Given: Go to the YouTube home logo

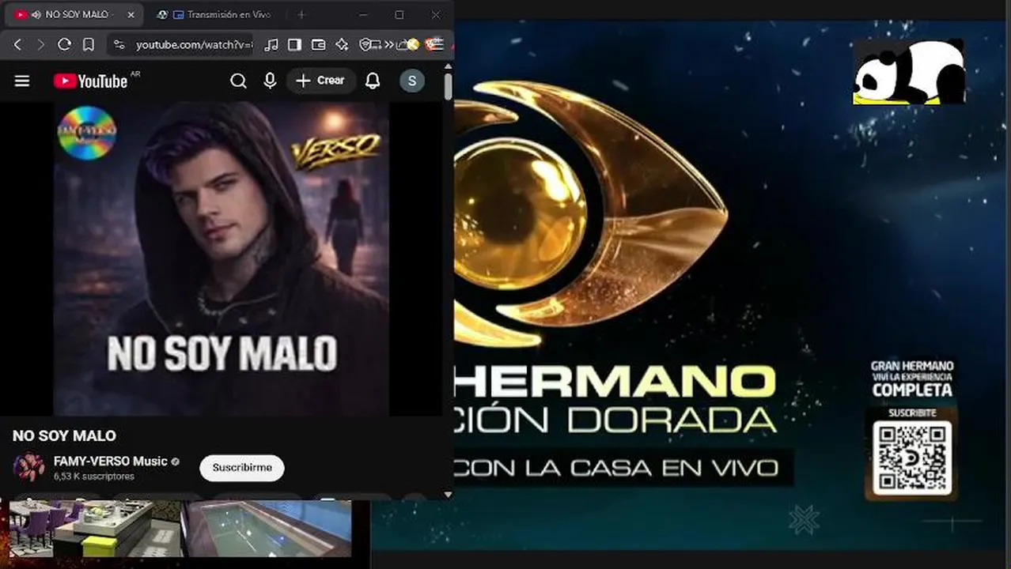Looking at the screenshot, I should coord(90,81).
